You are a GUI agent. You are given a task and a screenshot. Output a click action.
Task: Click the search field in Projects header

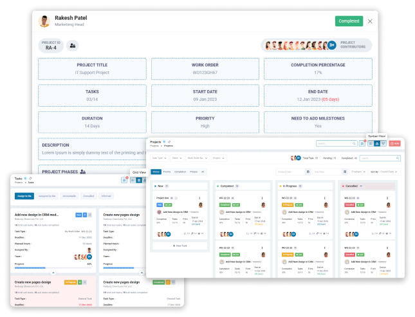[336, 143]
